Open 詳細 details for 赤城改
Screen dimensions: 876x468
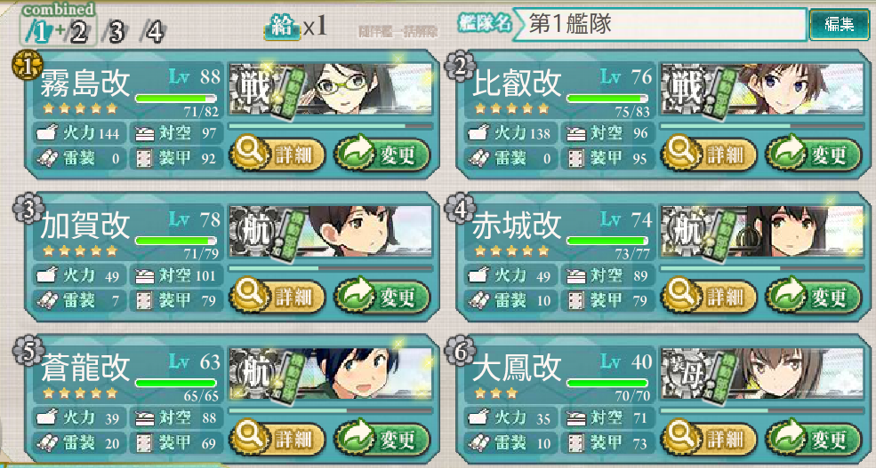(709, 297)
